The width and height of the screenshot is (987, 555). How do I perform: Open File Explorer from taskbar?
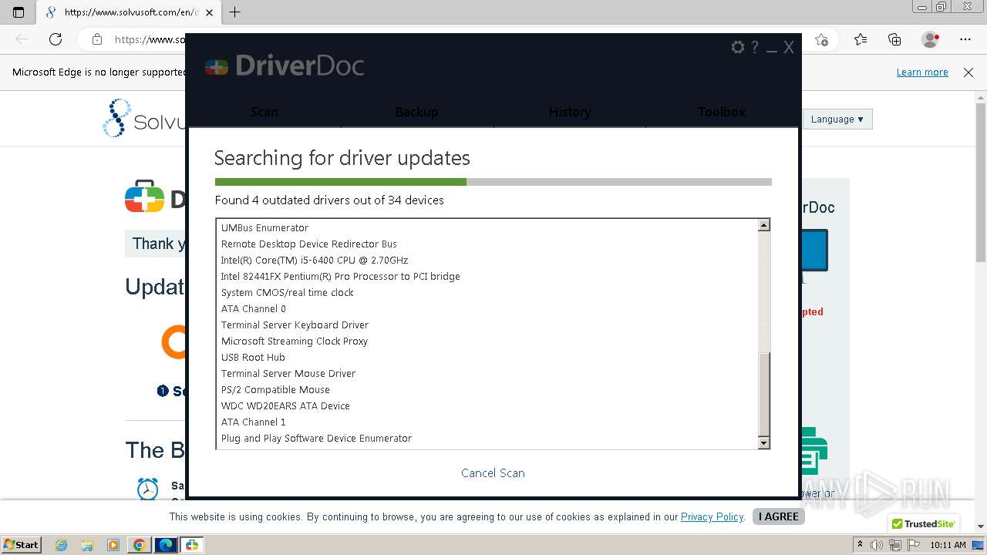click(x=87, y=545)
